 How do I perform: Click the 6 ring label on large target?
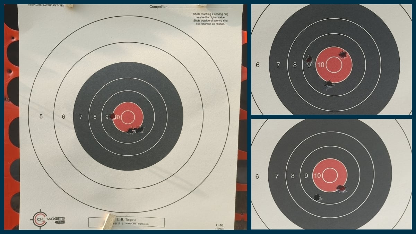63,116
